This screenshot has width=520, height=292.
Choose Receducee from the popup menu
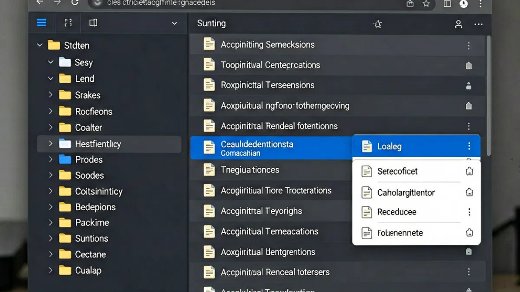pos(416,212)
